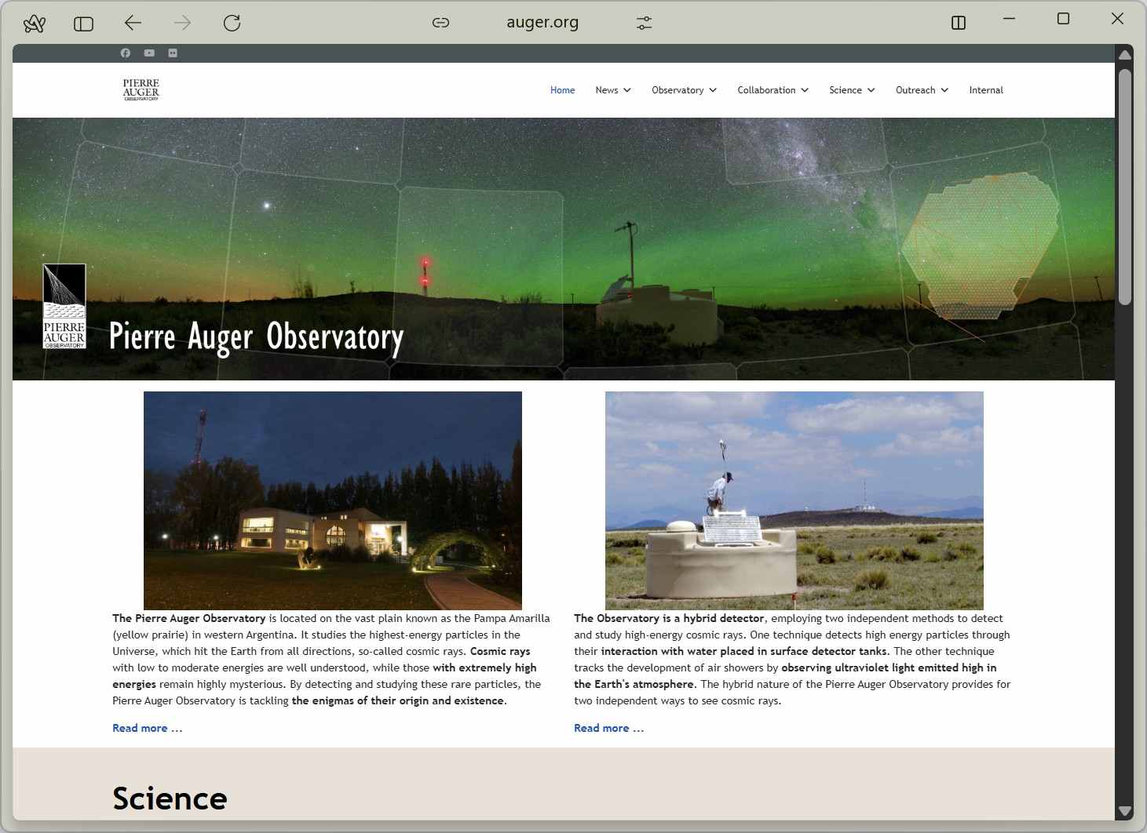The width and height of the screenshot is (1147, 833).
Task: Toggle the browser sidebar panel
Action: click(x=83, y=24)
